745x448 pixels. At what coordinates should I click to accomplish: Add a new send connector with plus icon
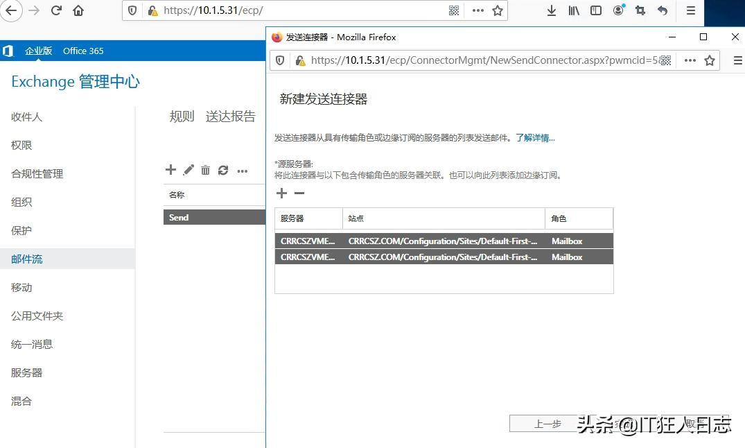tap(170, 169)
